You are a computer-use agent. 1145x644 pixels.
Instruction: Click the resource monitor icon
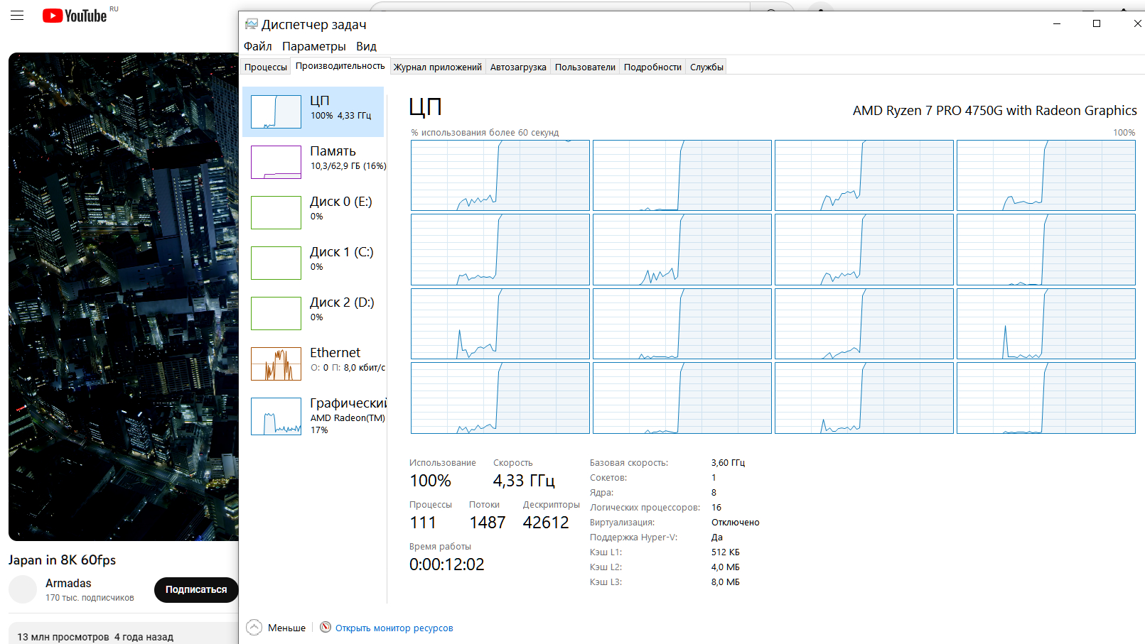tap(326, 627)
